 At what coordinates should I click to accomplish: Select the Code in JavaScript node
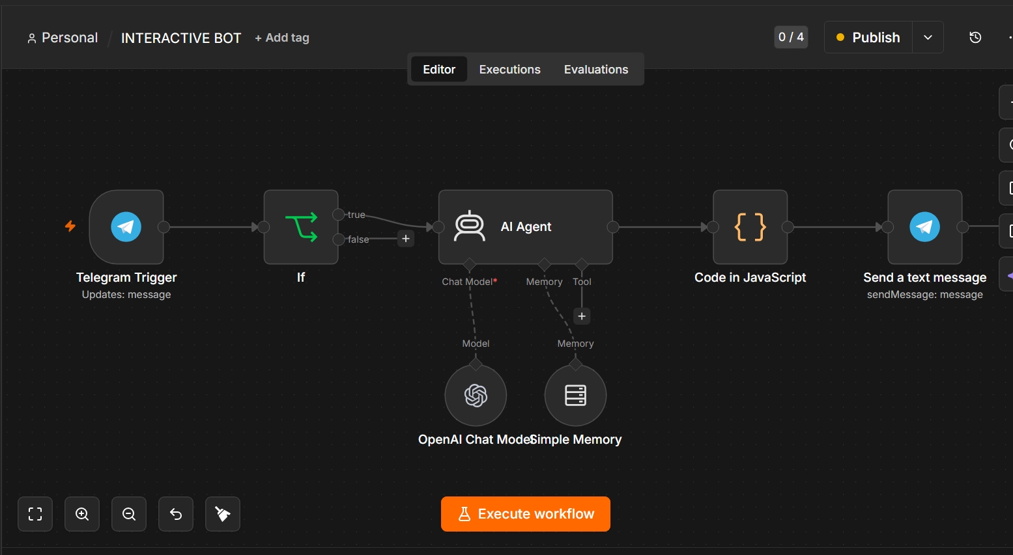[x=750, y=227]
